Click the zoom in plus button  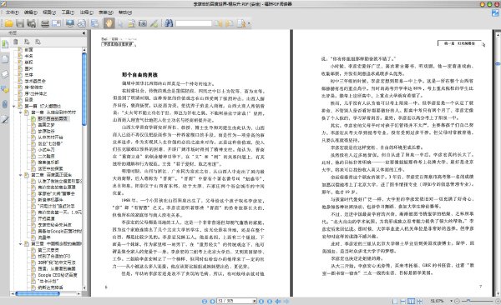(498, 301)
